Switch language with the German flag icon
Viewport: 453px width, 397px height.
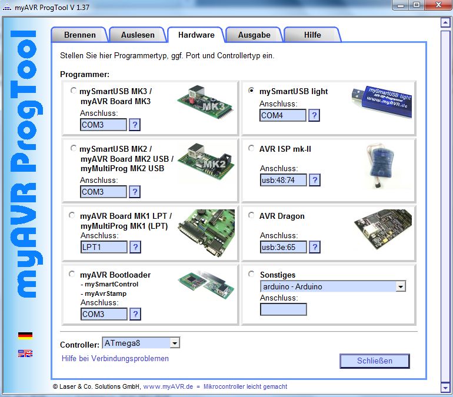[25, 336]
